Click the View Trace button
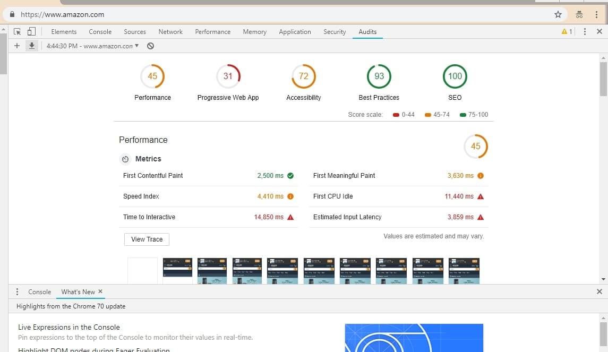The width and height of the screenshot is (608, 352). point(147,239)
